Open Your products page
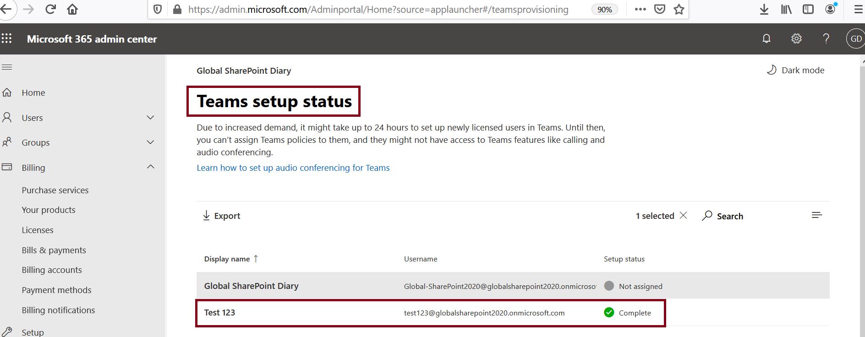Screen dimensions: 865x337 (49, 210)
